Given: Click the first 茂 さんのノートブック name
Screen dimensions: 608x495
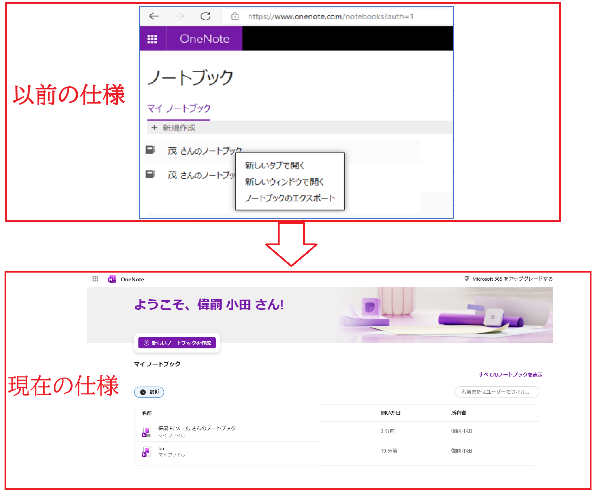Looking at the screenshot, I should 205,151.
